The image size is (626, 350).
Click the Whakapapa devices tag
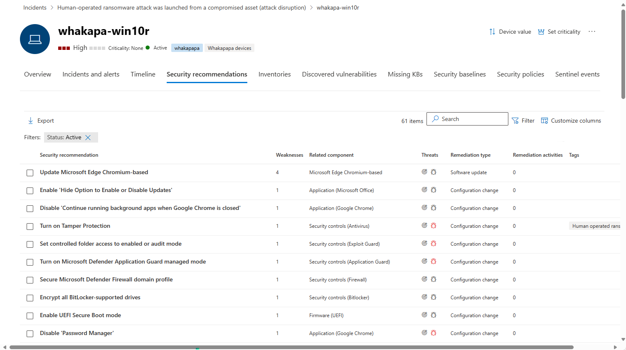pos(229,48)
